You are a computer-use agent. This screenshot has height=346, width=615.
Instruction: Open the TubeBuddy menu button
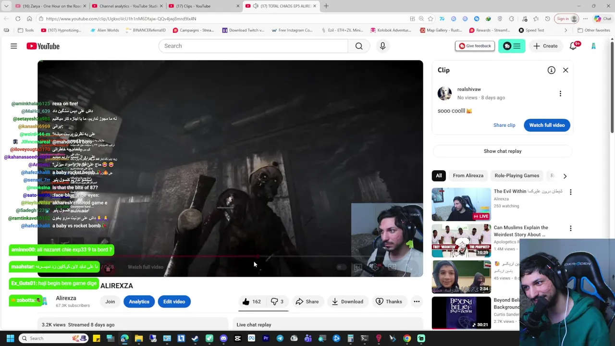512,46
